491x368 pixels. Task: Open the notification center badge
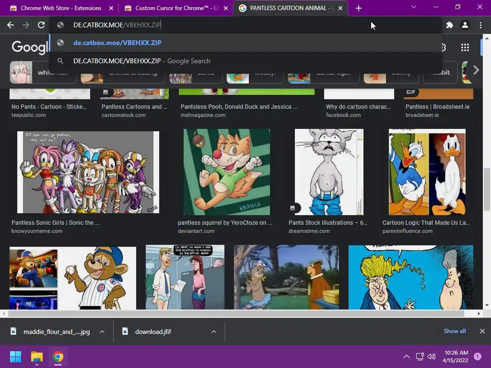coord(478,356)
